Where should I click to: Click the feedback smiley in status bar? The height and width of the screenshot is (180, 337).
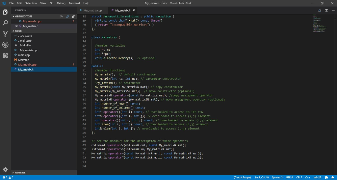tap(326, 177)
